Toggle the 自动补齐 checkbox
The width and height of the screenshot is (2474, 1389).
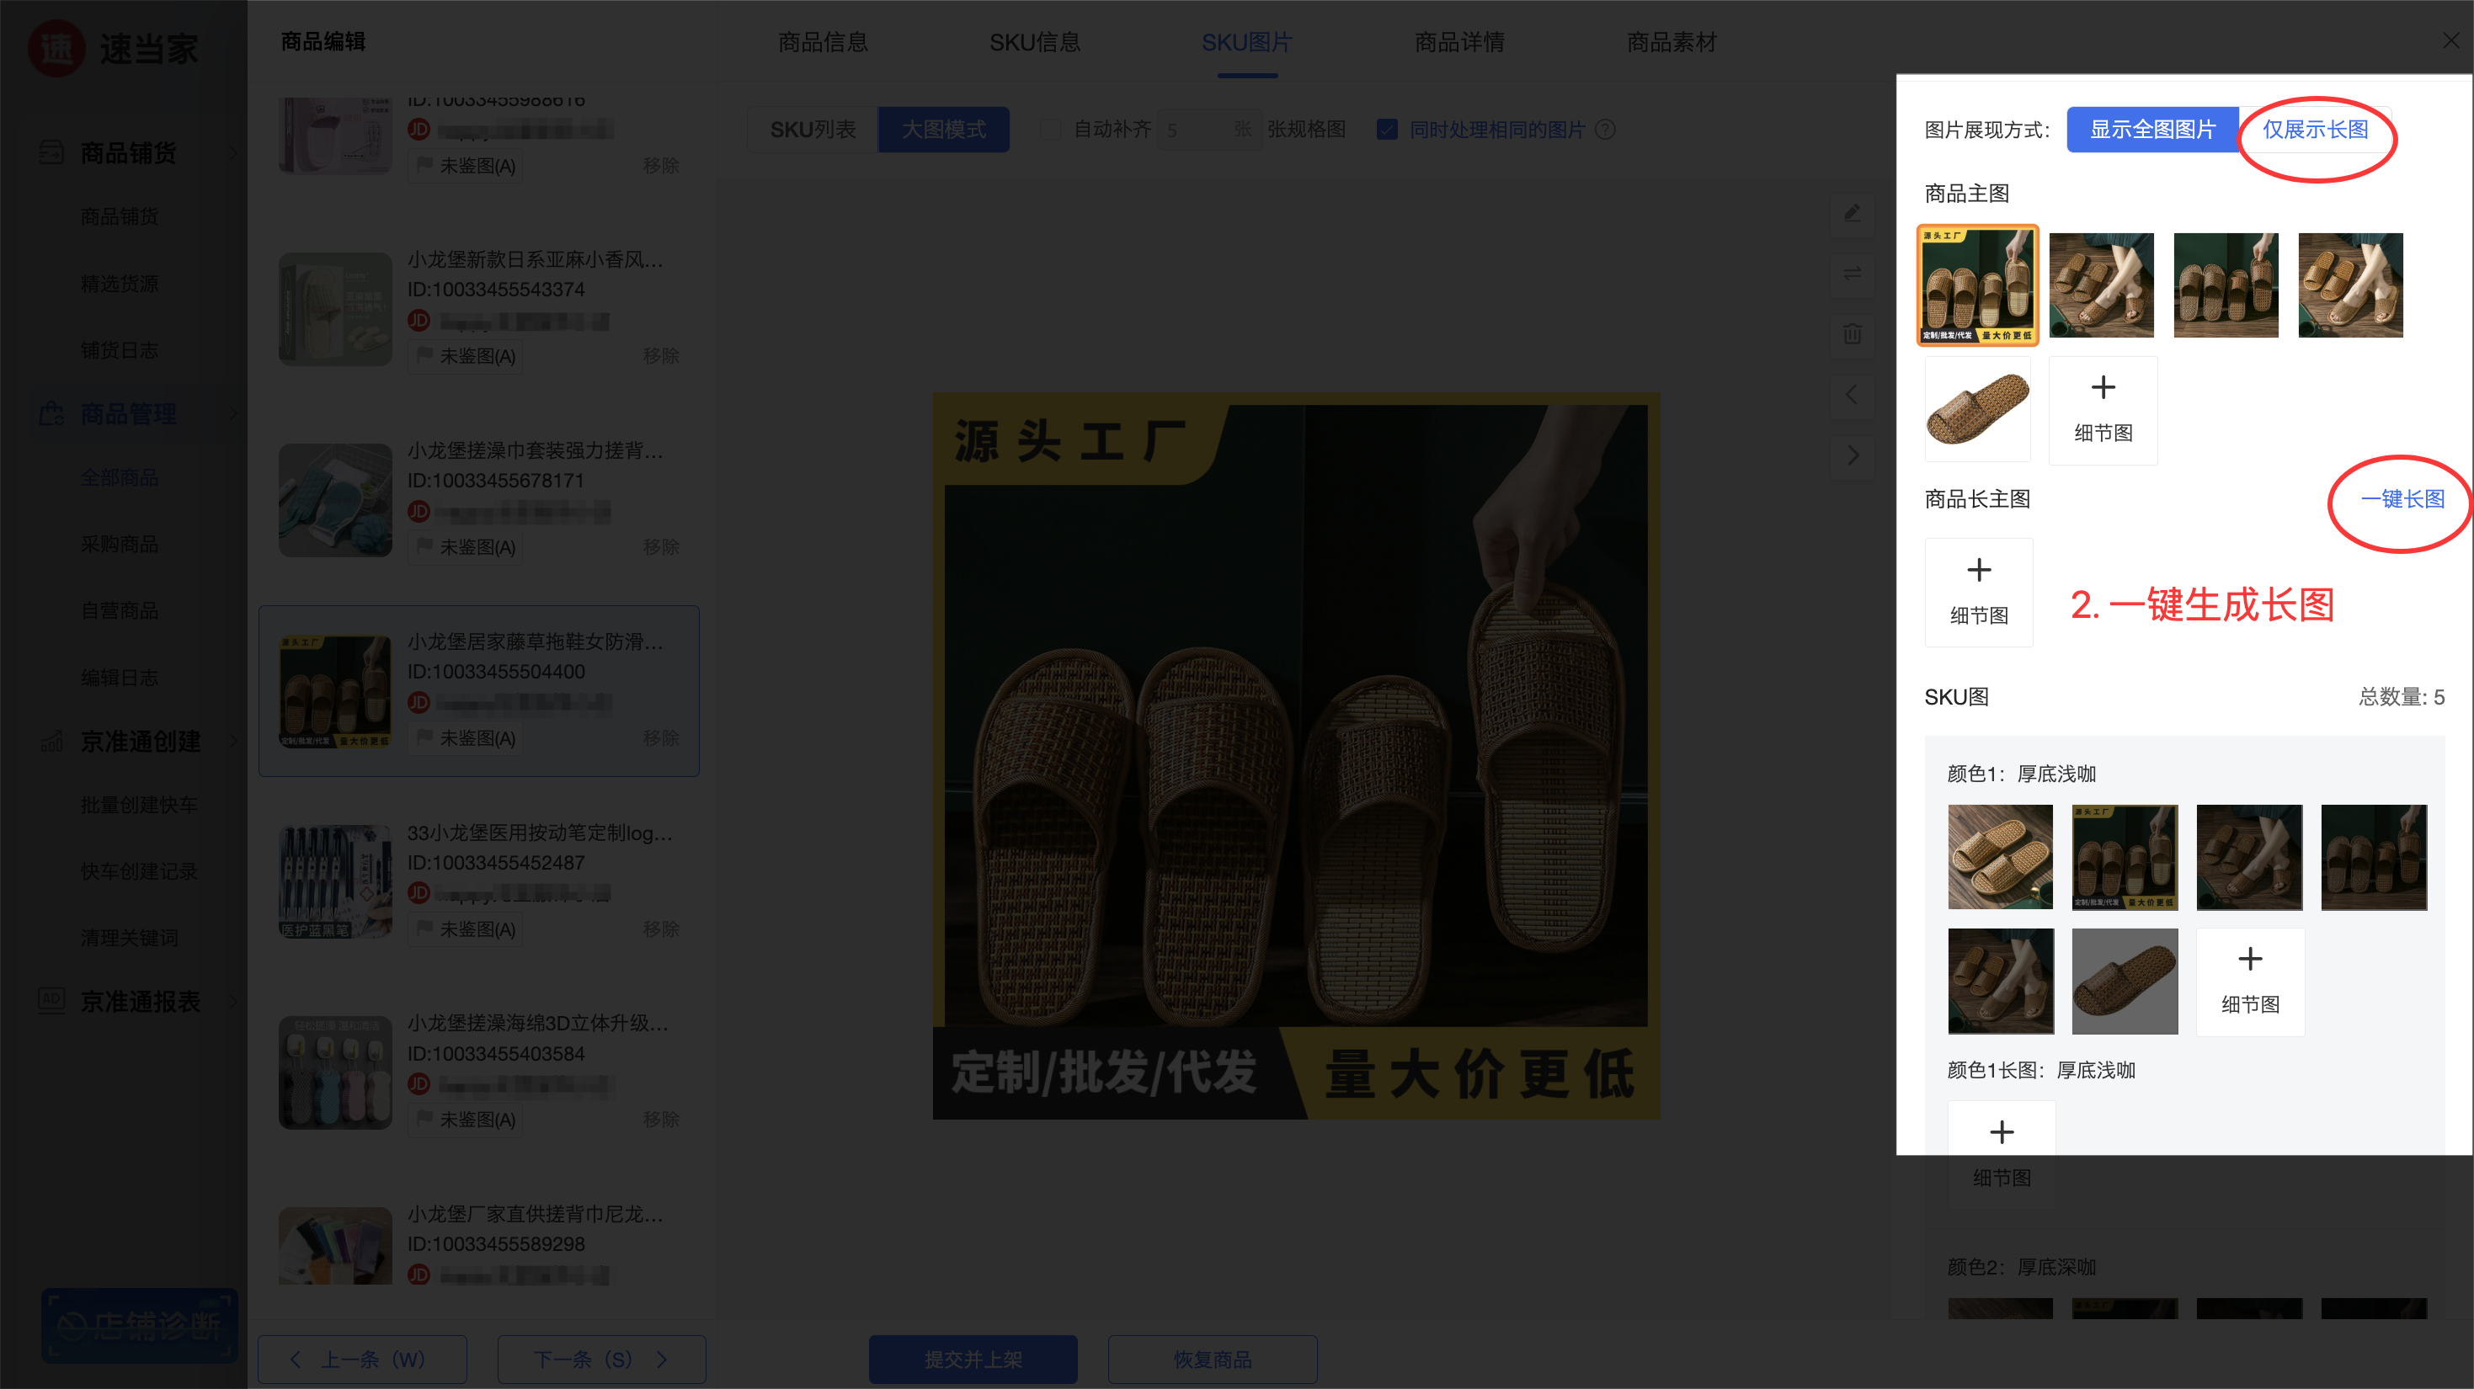[1052, 130]
